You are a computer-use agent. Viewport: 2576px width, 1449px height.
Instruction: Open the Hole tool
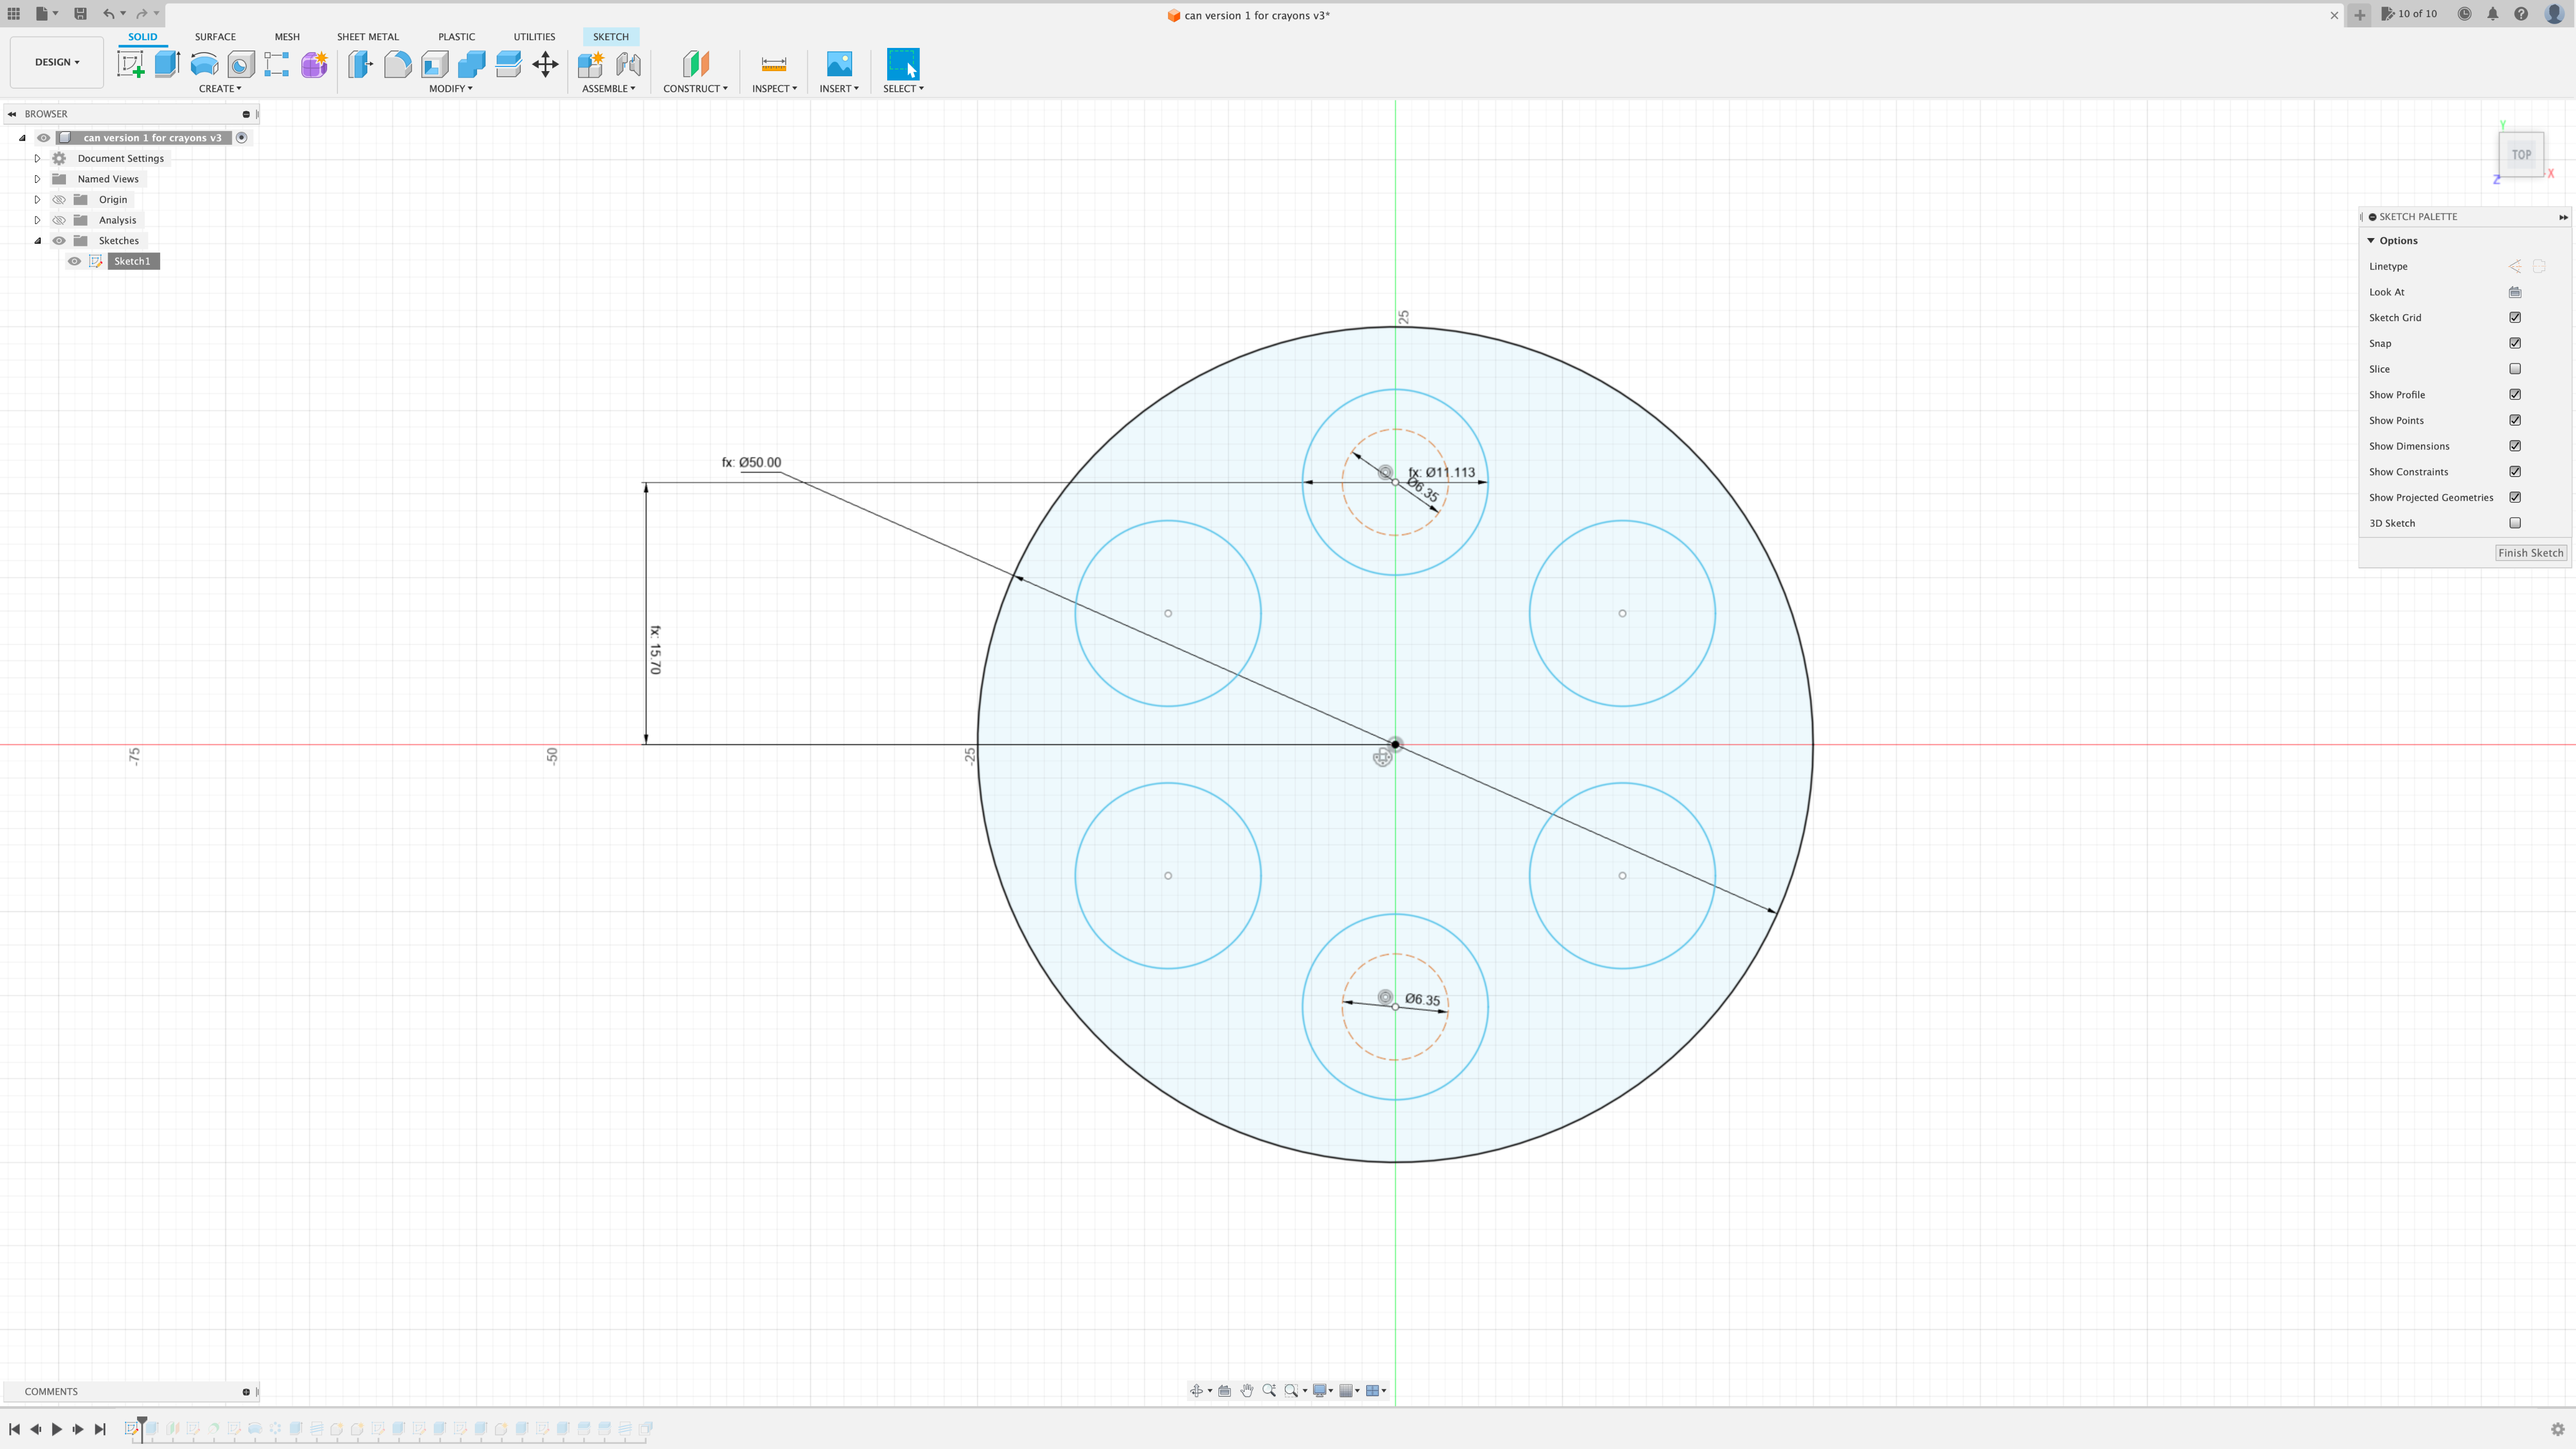pyautogui.click(x=240, y=64)
